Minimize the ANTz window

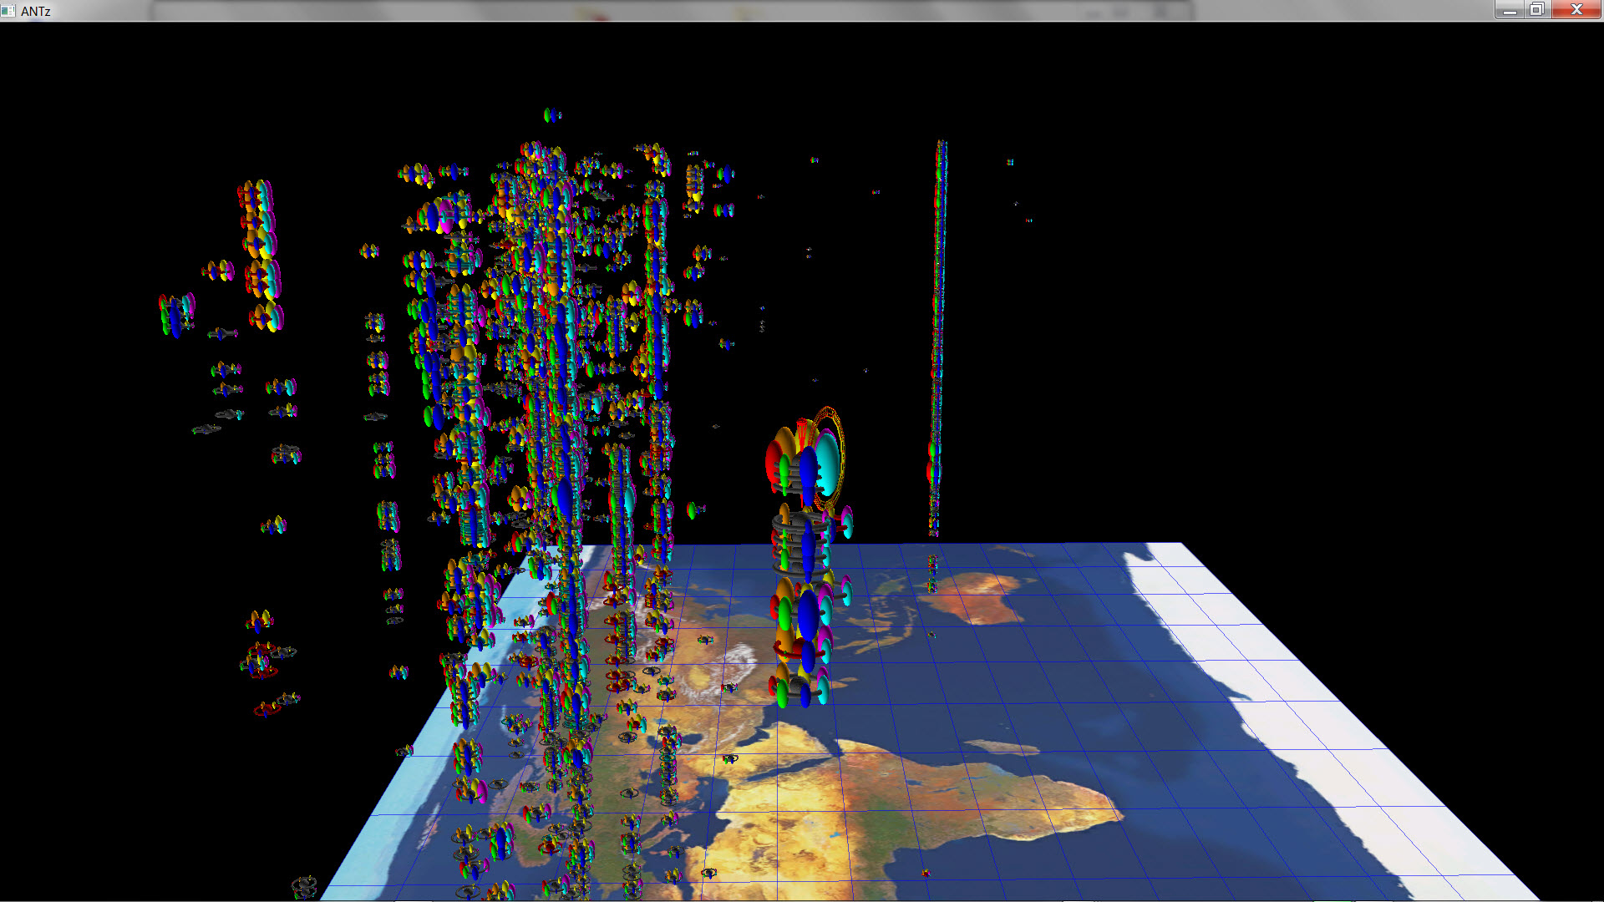(x=1509, y=10)
